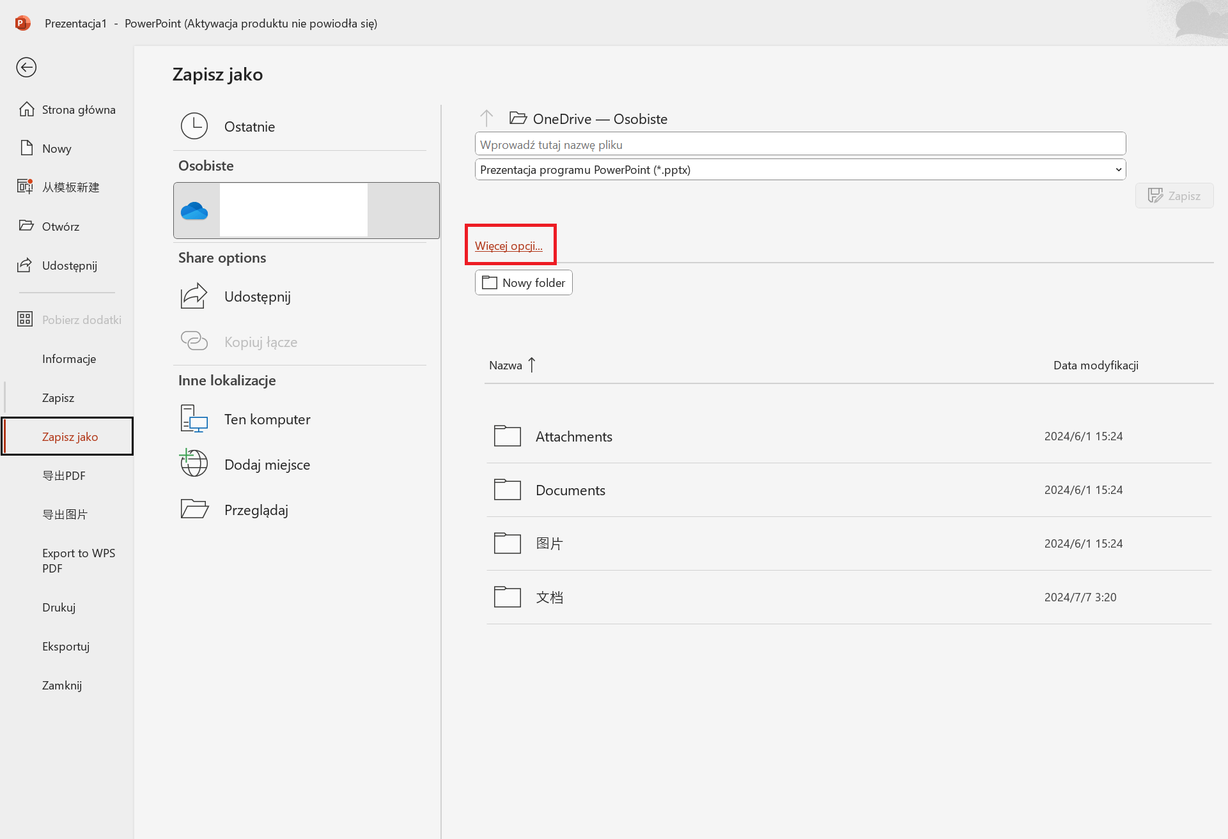Select Ostatnie recent locations
The image size is (1228, 839).
249,127
